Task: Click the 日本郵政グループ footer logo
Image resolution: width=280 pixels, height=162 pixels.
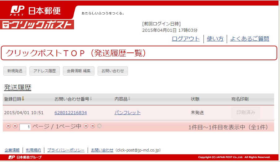Action: [x=25, y=157]
